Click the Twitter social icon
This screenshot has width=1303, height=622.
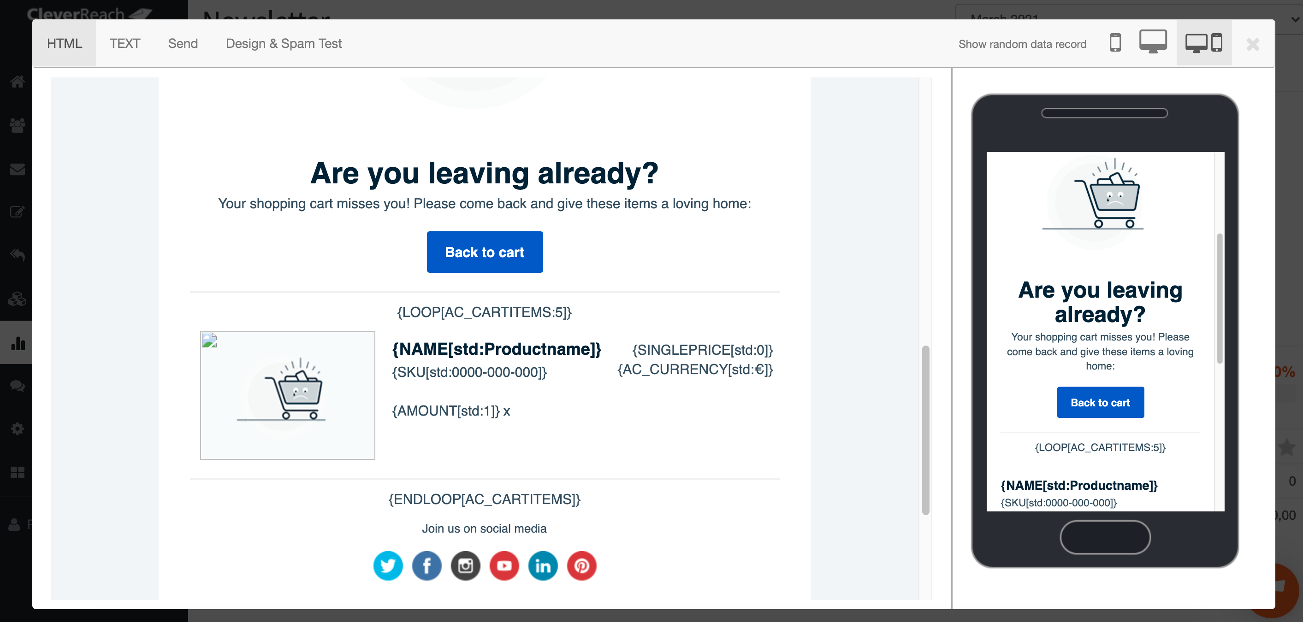pyautogui.click(x=388, y=565)
